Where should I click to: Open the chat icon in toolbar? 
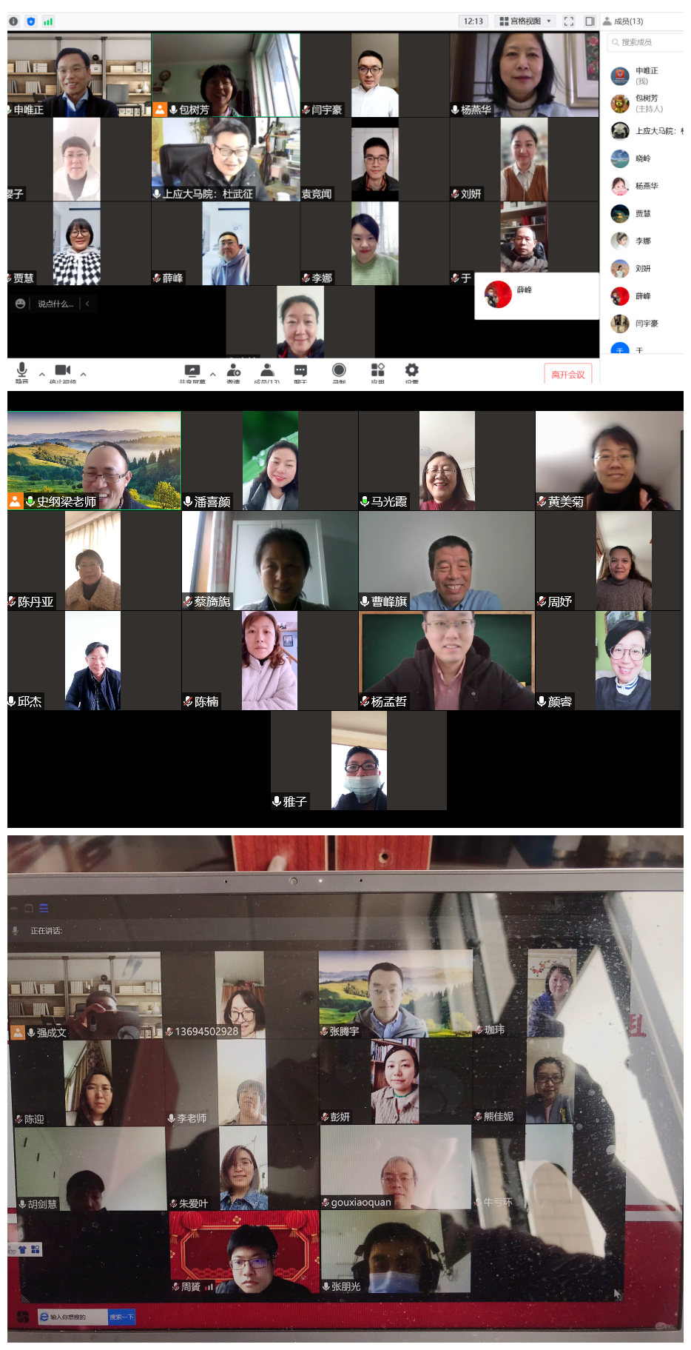pyautogui.click(x=300, y=370)
